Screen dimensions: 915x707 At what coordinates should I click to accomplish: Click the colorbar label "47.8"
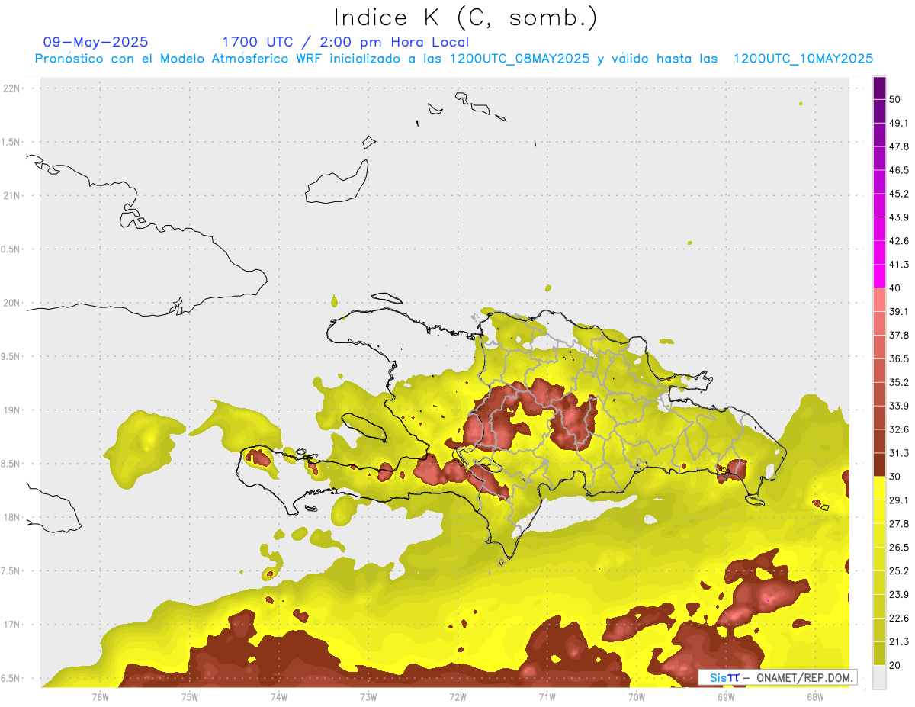(x=899, y=146)
